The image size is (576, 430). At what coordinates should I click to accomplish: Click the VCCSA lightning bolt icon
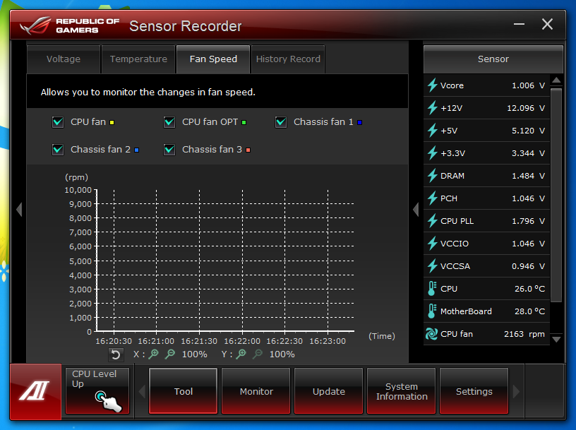click(433, 266)
